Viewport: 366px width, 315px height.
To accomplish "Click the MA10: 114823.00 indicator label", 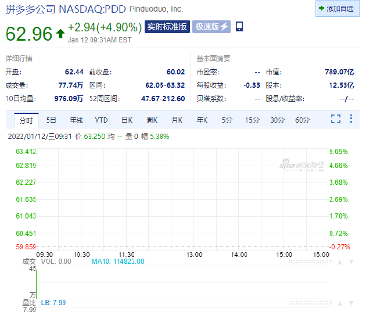I will (118, 262).
